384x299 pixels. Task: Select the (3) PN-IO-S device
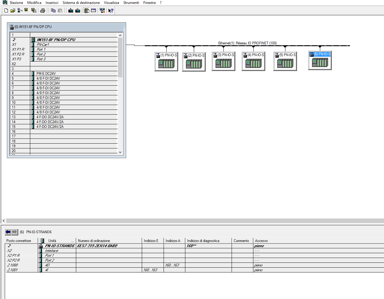click(223, 61)
